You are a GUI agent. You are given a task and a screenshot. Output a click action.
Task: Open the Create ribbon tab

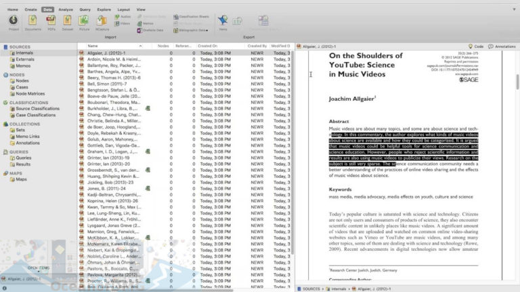pyautogui.click(x=30, y=9)
